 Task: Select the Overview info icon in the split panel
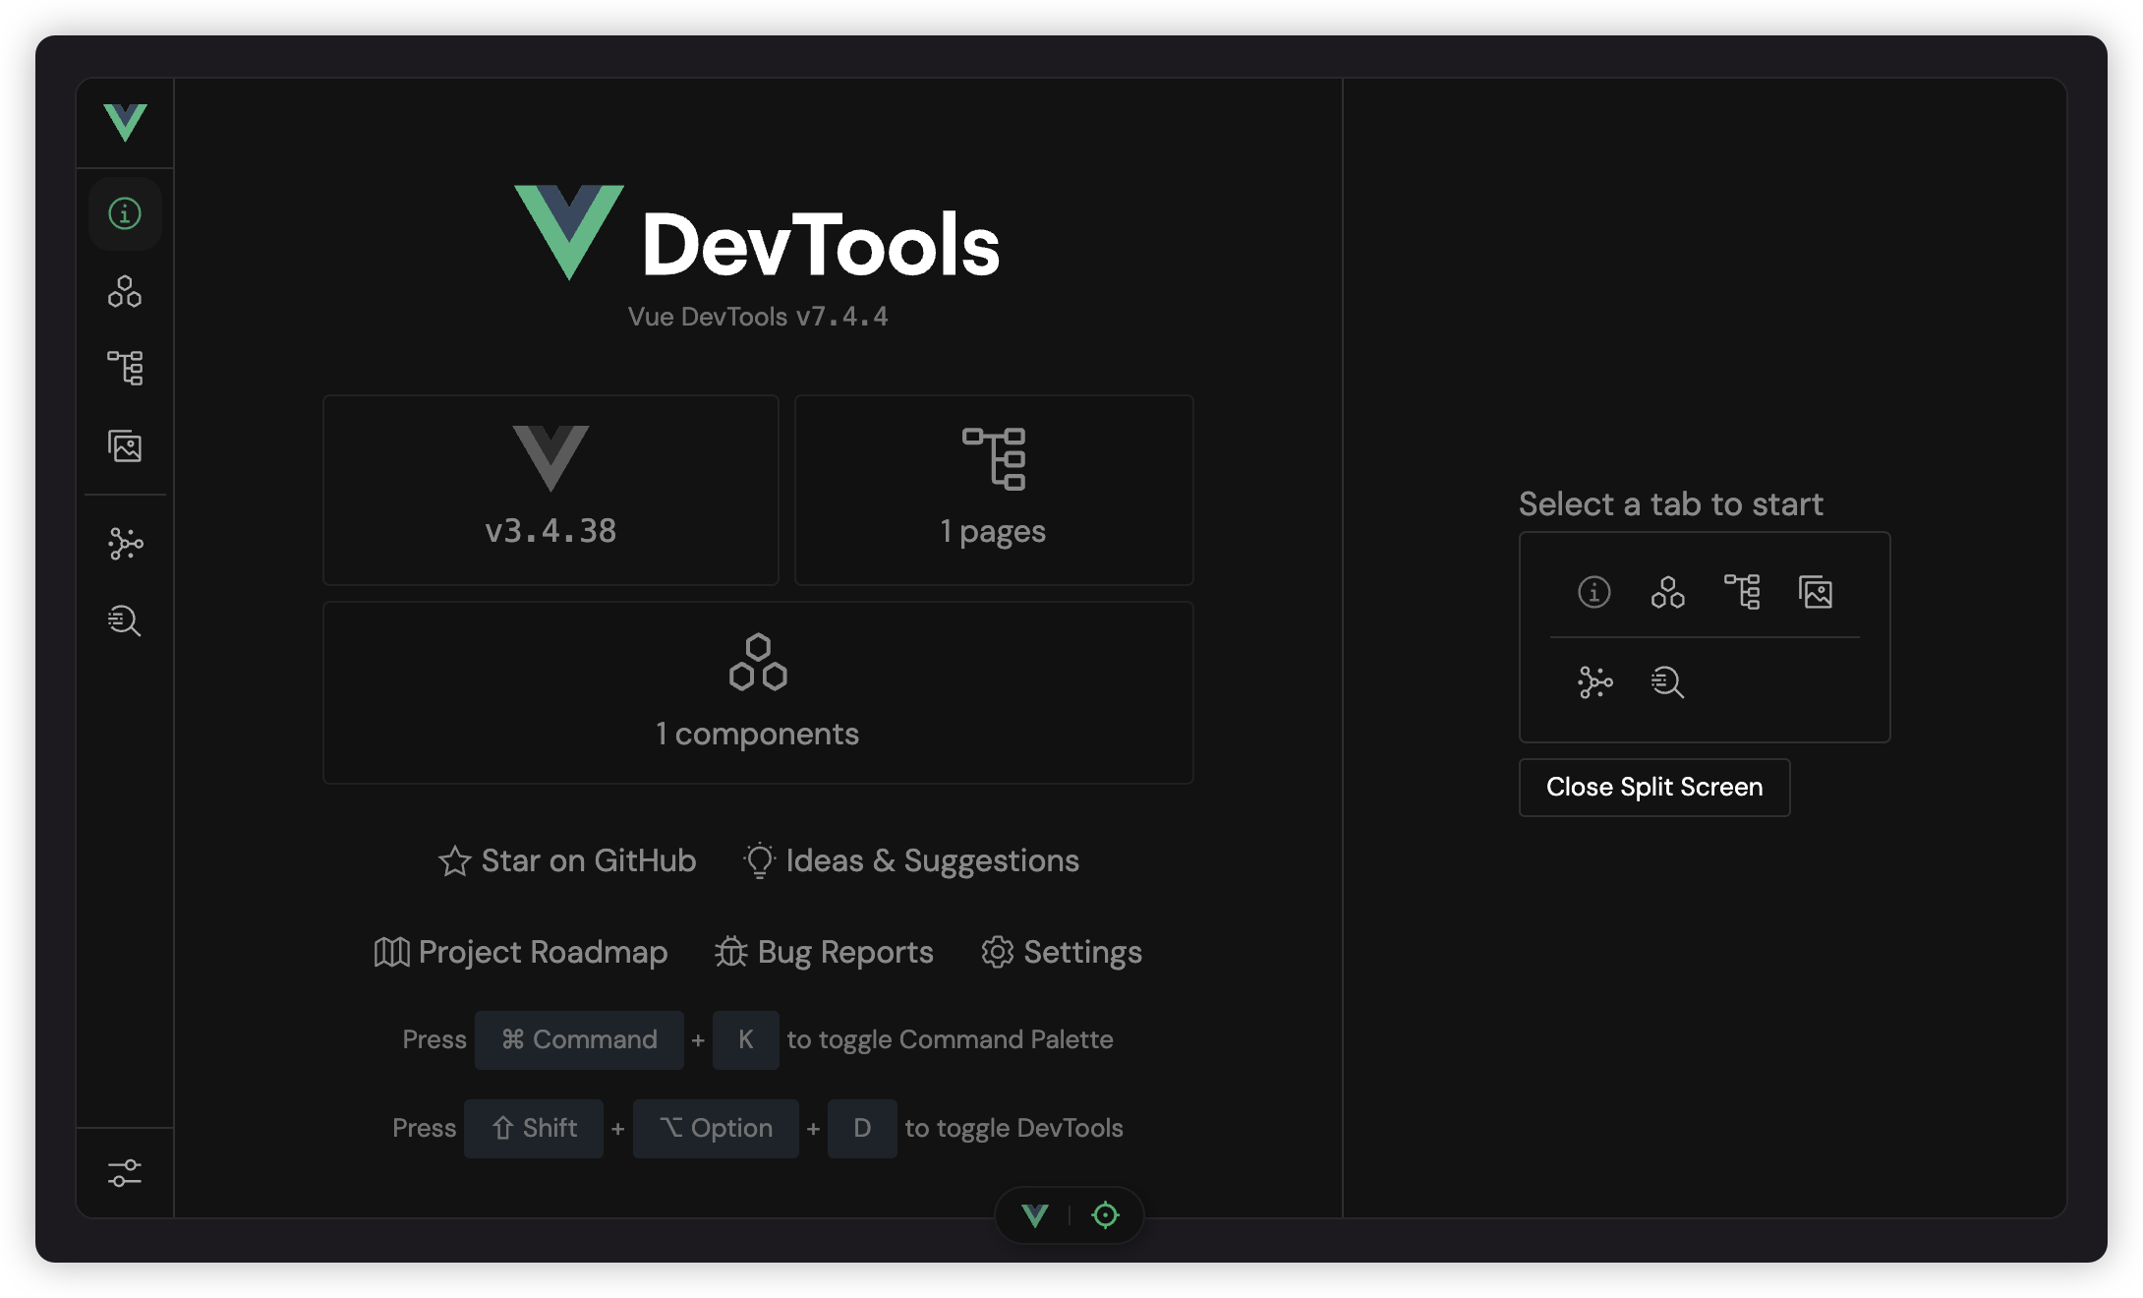pyautogui.click(x=1593, y=592)
